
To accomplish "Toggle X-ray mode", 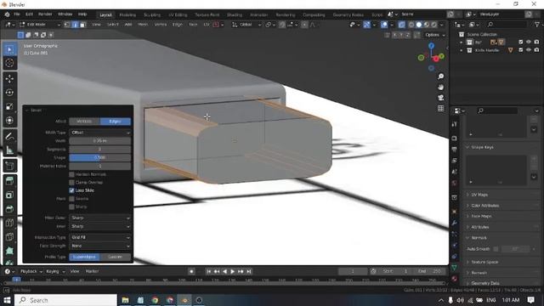I will coord(401,25).
